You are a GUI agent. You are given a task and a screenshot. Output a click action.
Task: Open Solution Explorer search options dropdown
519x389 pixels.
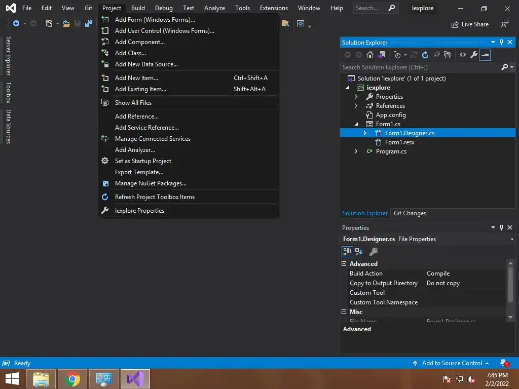click(x=512, y=67)
